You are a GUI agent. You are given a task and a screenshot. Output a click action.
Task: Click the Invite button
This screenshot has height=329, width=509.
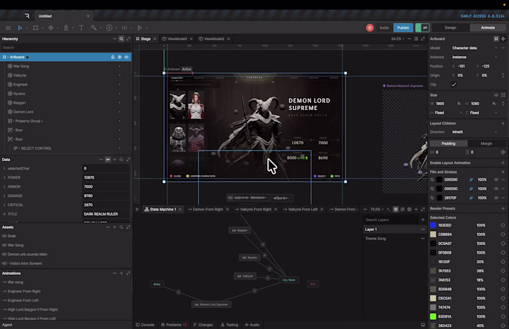tap(384, 27)
